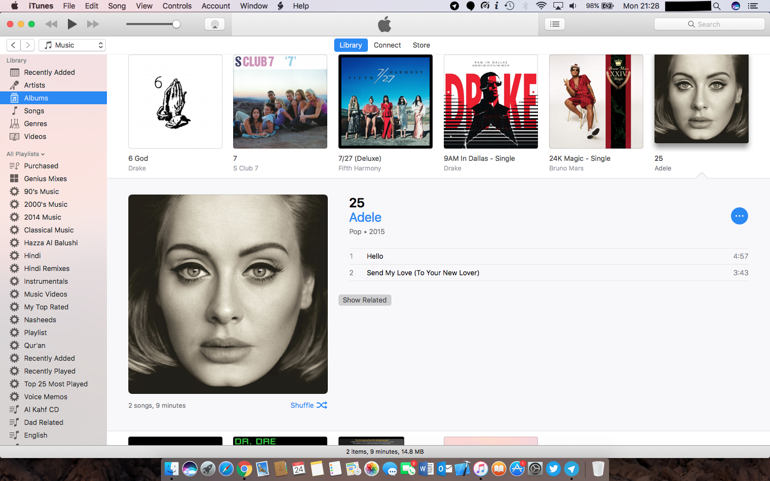
Task: Open Google Chrome from the Dock
Action: click(x=244, y=469)
